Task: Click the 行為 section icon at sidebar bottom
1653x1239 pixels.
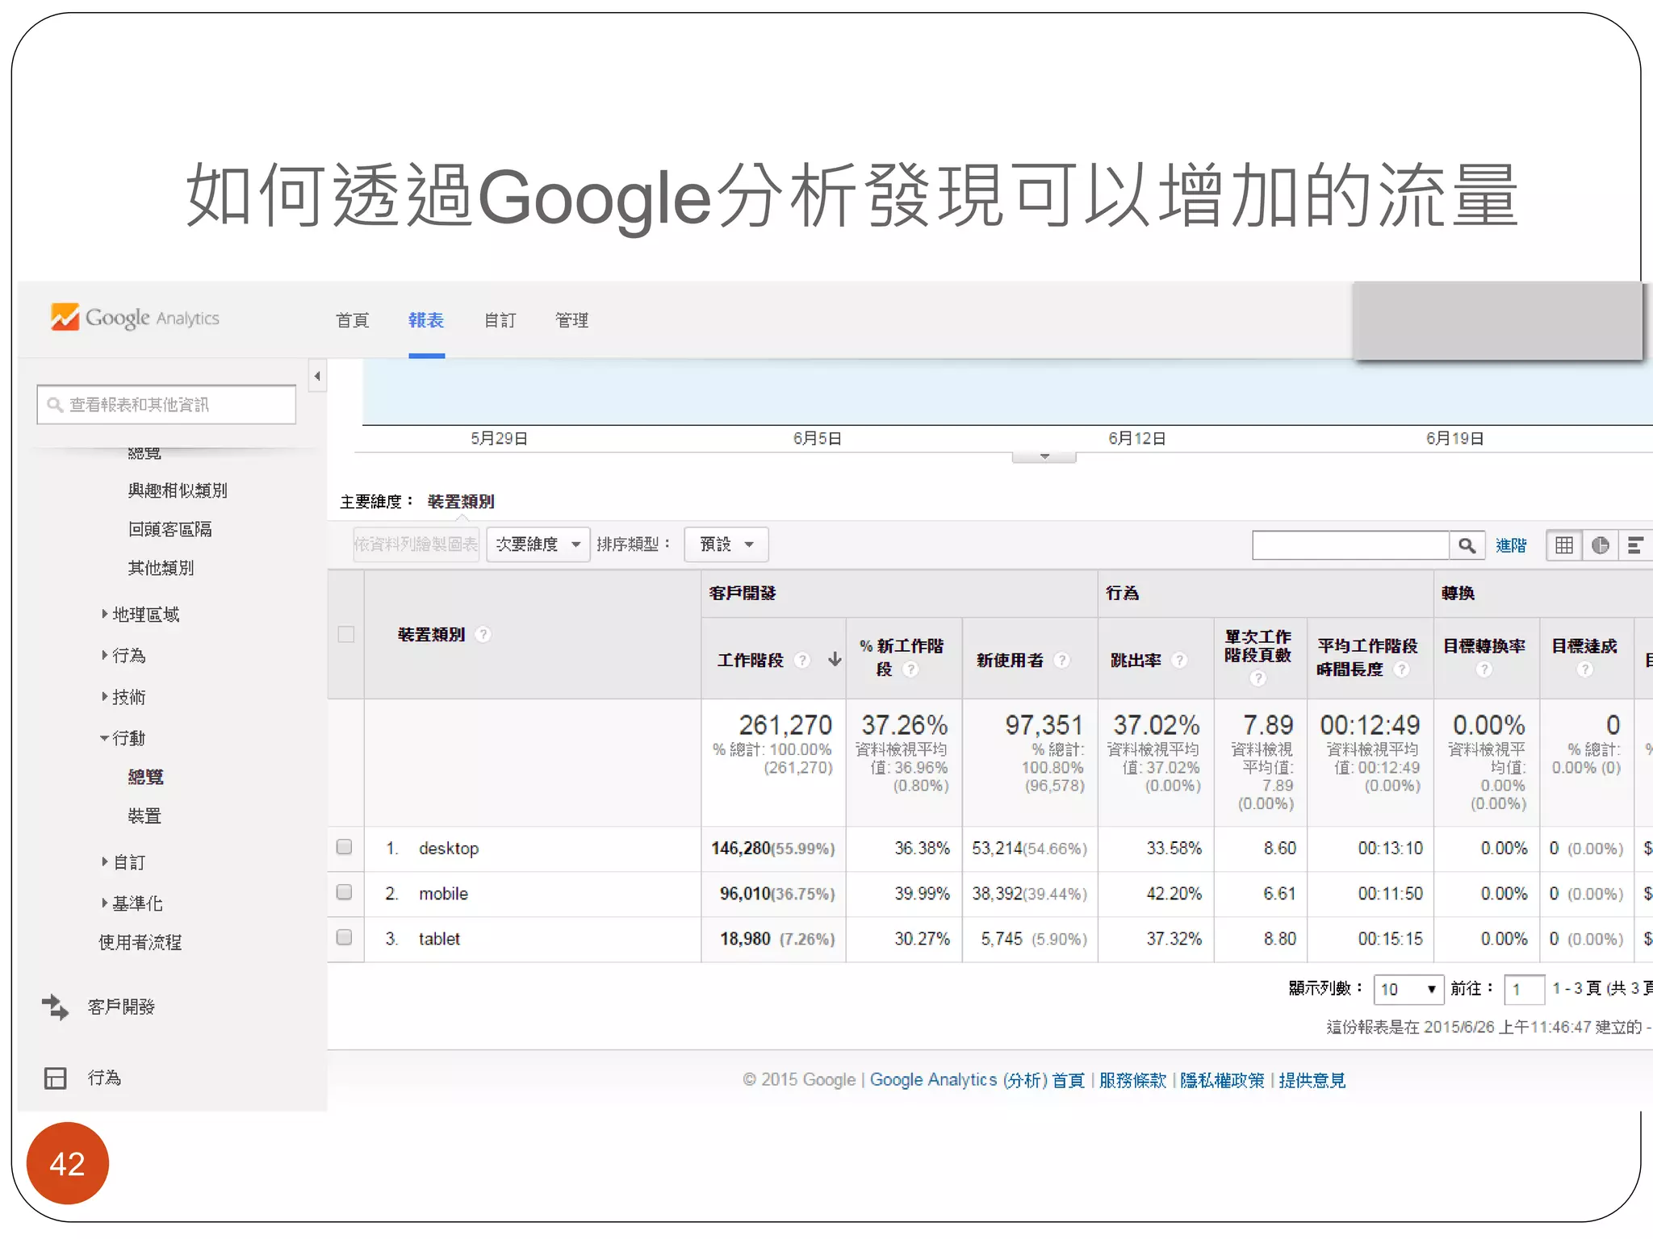Action: coord(56,1078)
